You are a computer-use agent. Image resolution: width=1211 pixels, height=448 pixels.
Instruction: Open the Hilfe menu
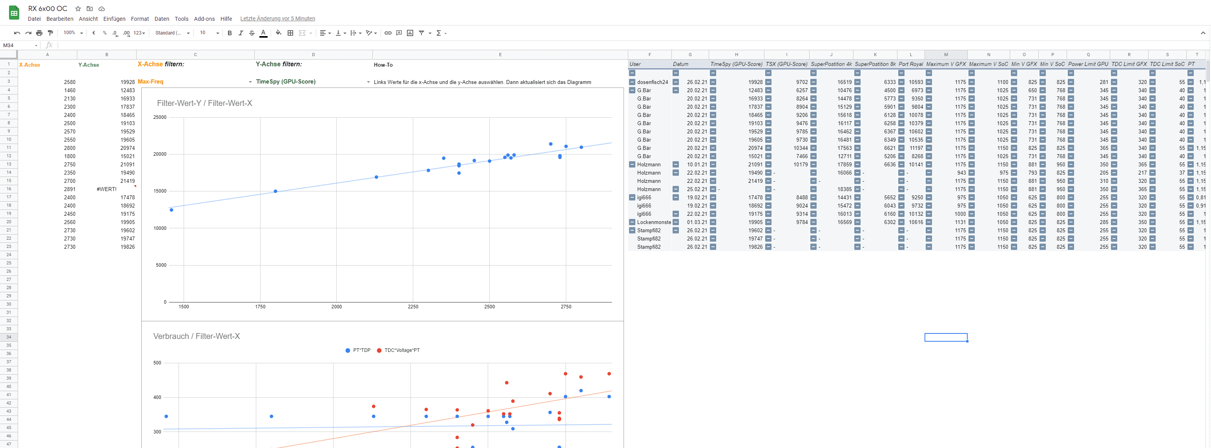[x=226, y=19]
